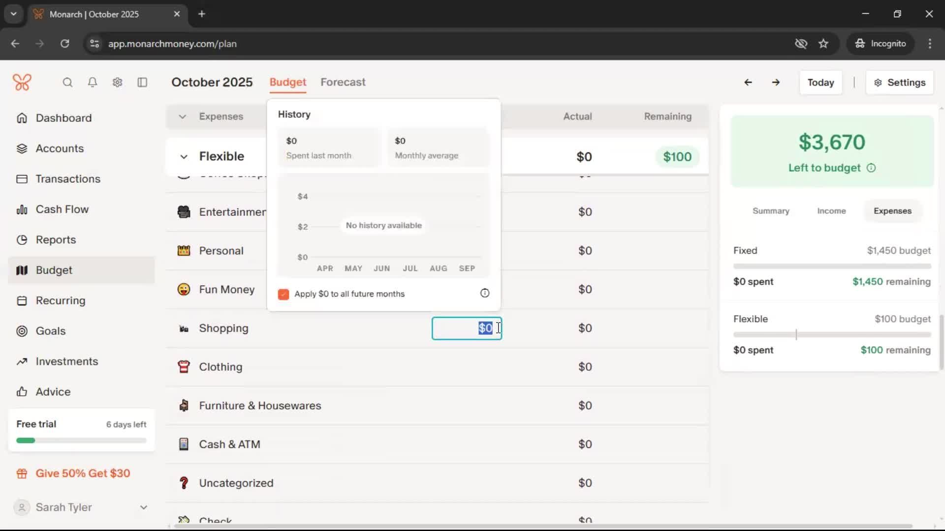Open notifications bell icon
Image resolution: width=945 pixels, height=531 pixels.
pos(92,82)
